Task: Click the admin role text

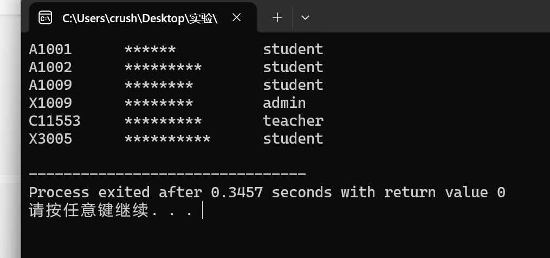Action: [284, 103]
